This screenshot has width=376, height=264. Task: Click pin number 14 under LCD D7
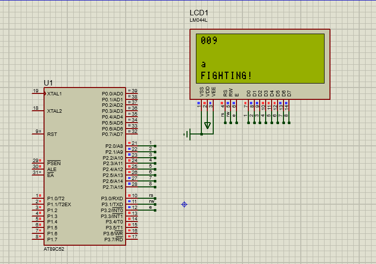pos(286,107)
